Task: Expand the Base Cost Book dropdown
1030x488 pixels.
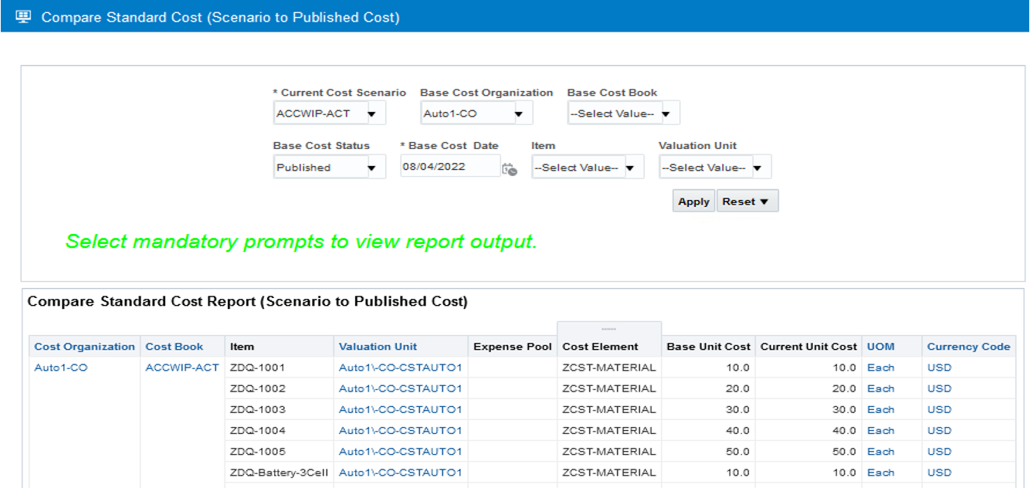Action: click(624, 114)
